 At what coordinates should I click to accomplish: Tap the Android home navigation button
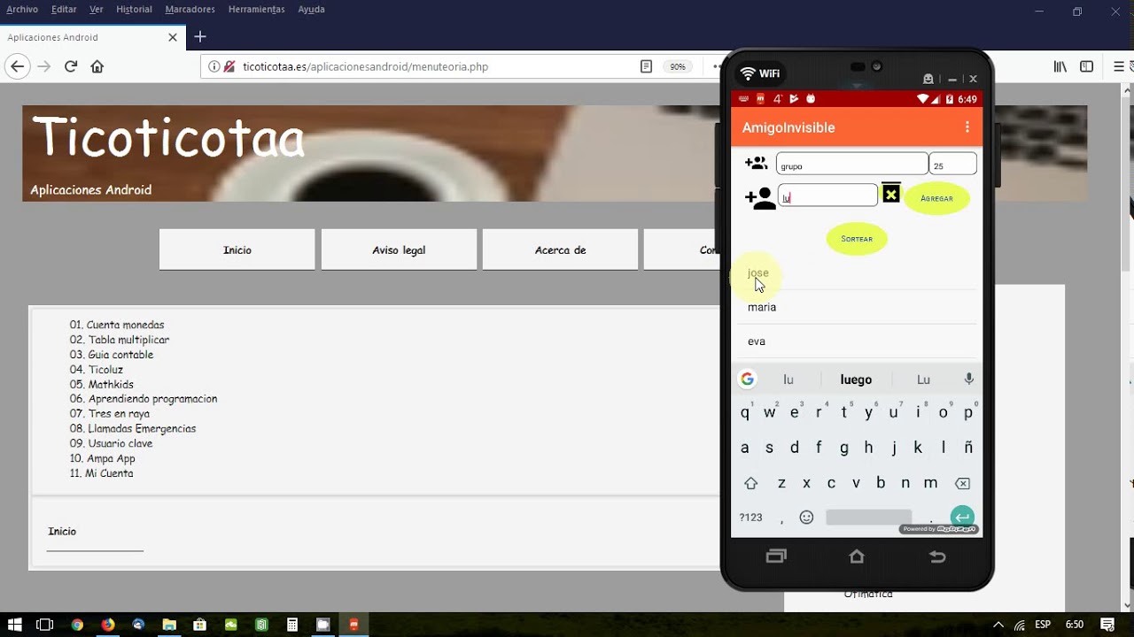click(x=856, y=556)
